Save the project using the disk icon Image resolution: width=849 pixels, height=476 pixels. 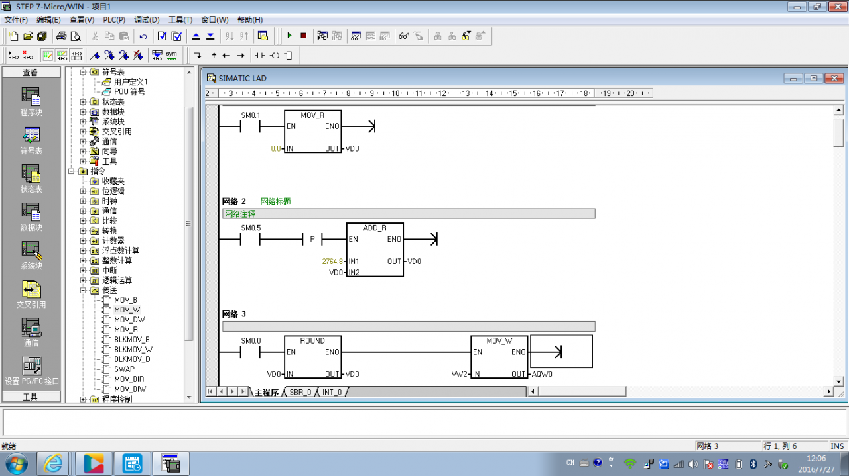pyautogui.click(x=42, y=36)
